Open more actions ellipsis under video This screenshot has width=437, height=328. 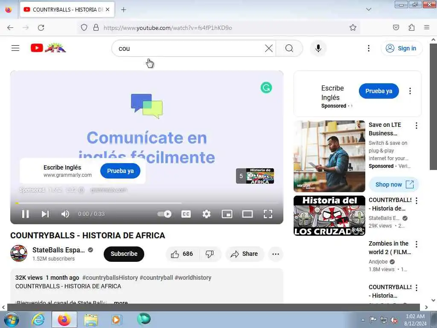[x=275, y=254]
